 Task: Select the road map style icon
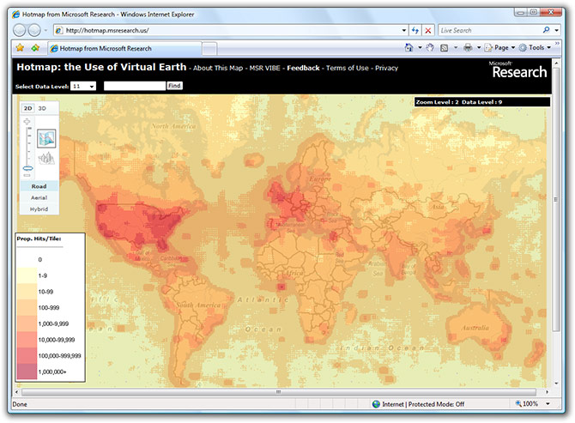(x=46, y=138)
